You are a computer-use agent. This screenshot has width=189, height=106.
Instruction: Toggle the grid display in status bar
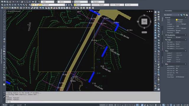(x=115, y=105)
